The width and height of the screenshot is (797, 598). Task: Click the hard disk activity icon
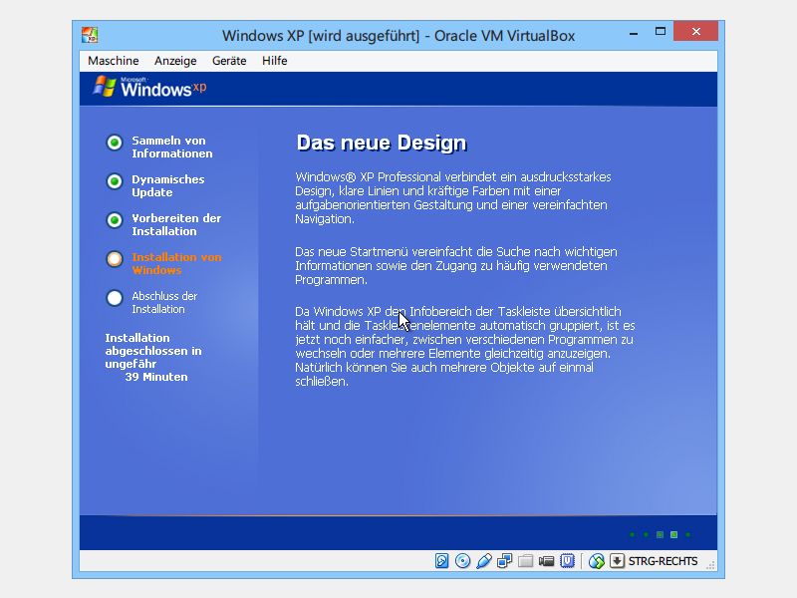[441, 561]
